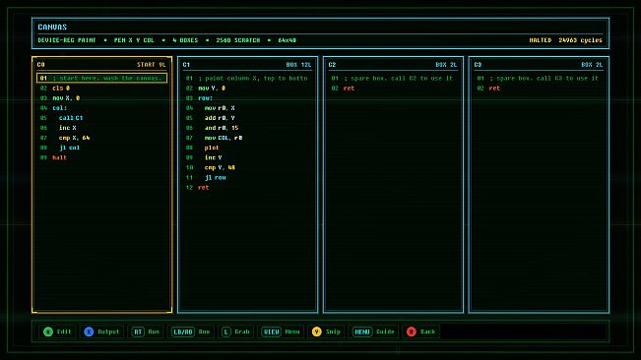
Task: Click the blue X Output button icon
Action: pos(89,331)
